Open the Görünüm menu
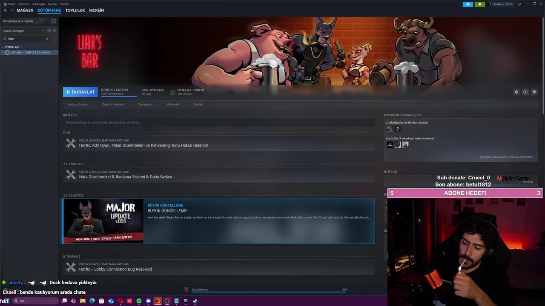Image resolution: width=545 pixels, height=306 pixels. 24,4
